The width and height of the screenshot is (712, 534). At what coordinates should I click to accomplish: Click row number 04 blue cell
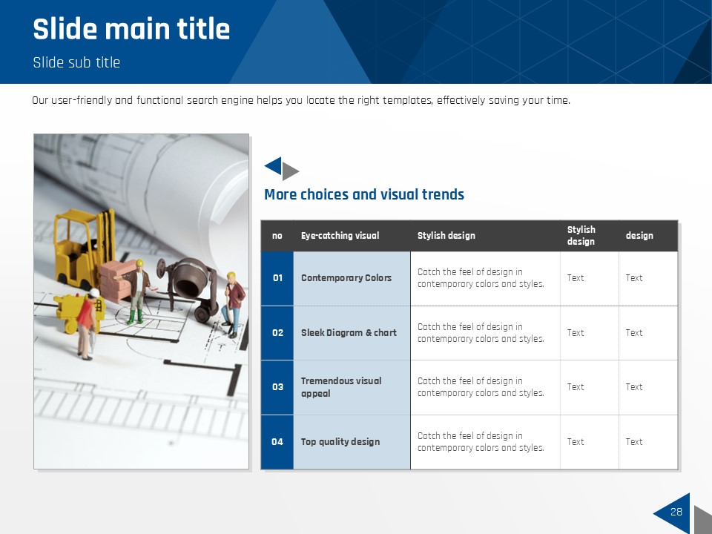(277, 442)
